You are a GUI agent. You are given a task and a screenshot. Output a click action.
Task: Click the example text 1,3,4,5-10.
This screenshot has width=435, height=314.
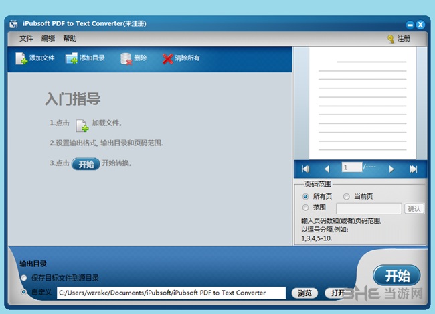pos(317,238)
